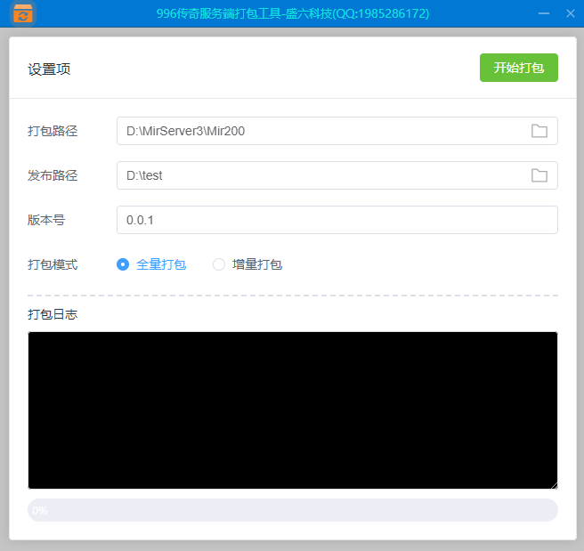
Task: Click inside the black 打包日志 log area
Action: [293, 410]
